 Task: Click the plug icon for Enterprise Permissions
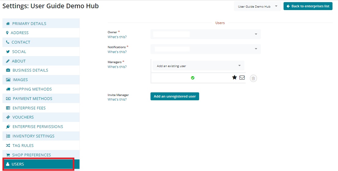coord(8,127)
